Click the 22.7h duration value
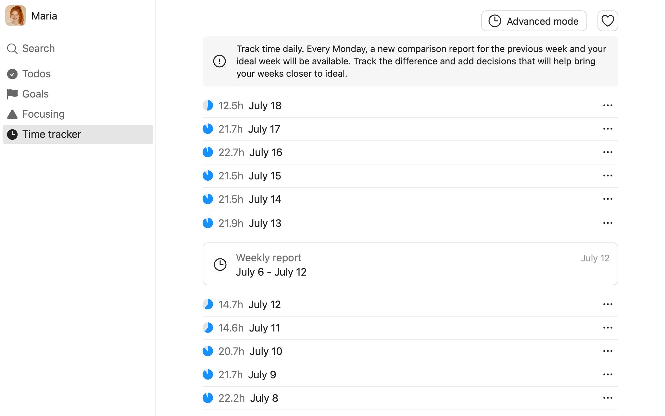The height and width of the screenshot is (416, 665). click(231, 152)
